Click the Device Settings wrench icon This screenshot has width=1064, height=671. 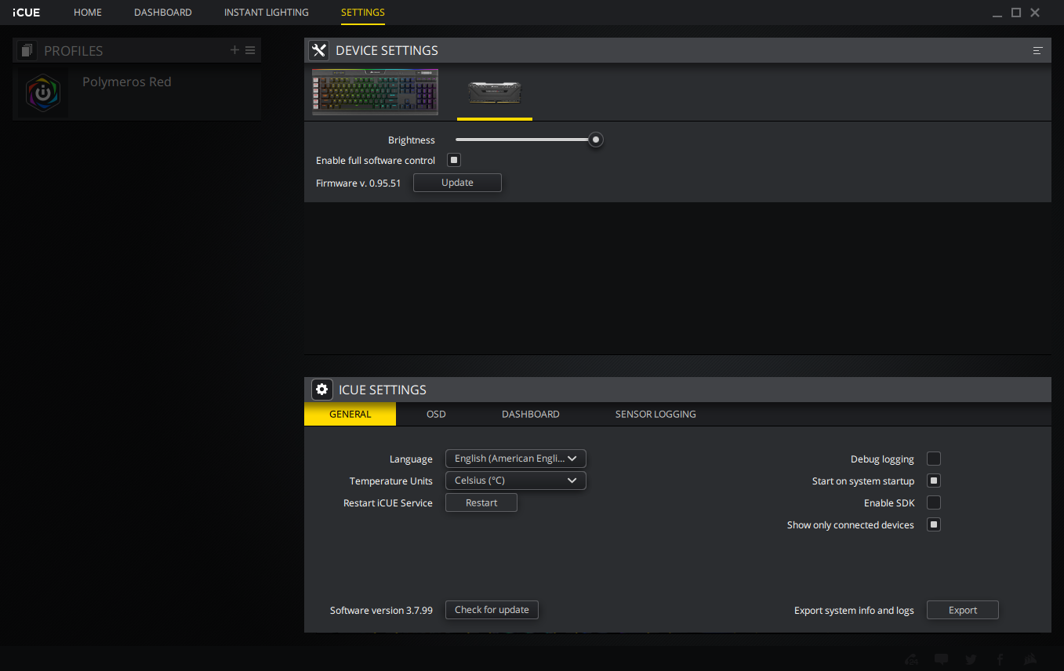click(318, 50)
